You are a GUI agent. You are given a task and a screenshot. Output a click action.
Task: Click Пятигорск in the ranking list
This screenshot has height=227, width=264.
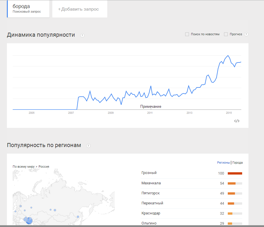click(x=150, y=193)
